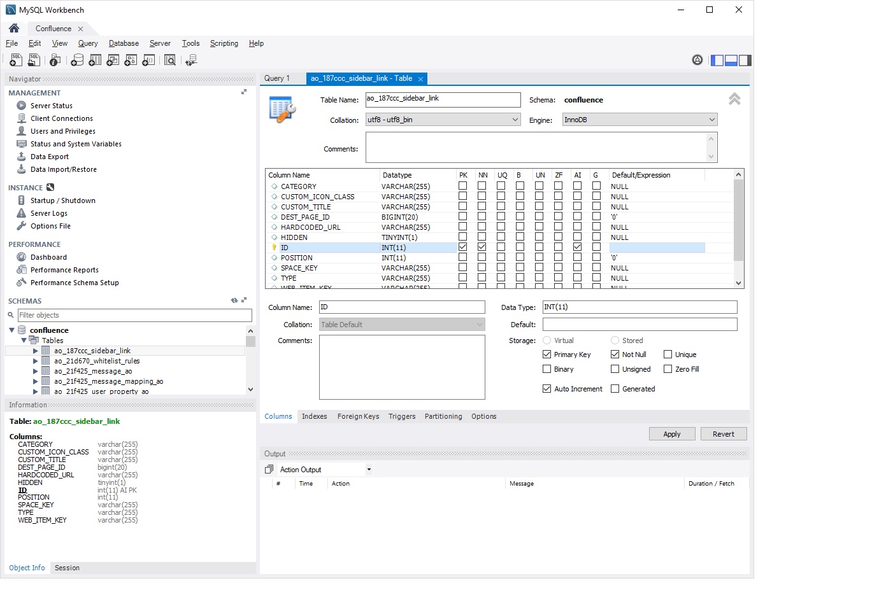This screenshot has height=611, width=893.
Task: Open preferences via the gear icon
Action: click(697, 60)
